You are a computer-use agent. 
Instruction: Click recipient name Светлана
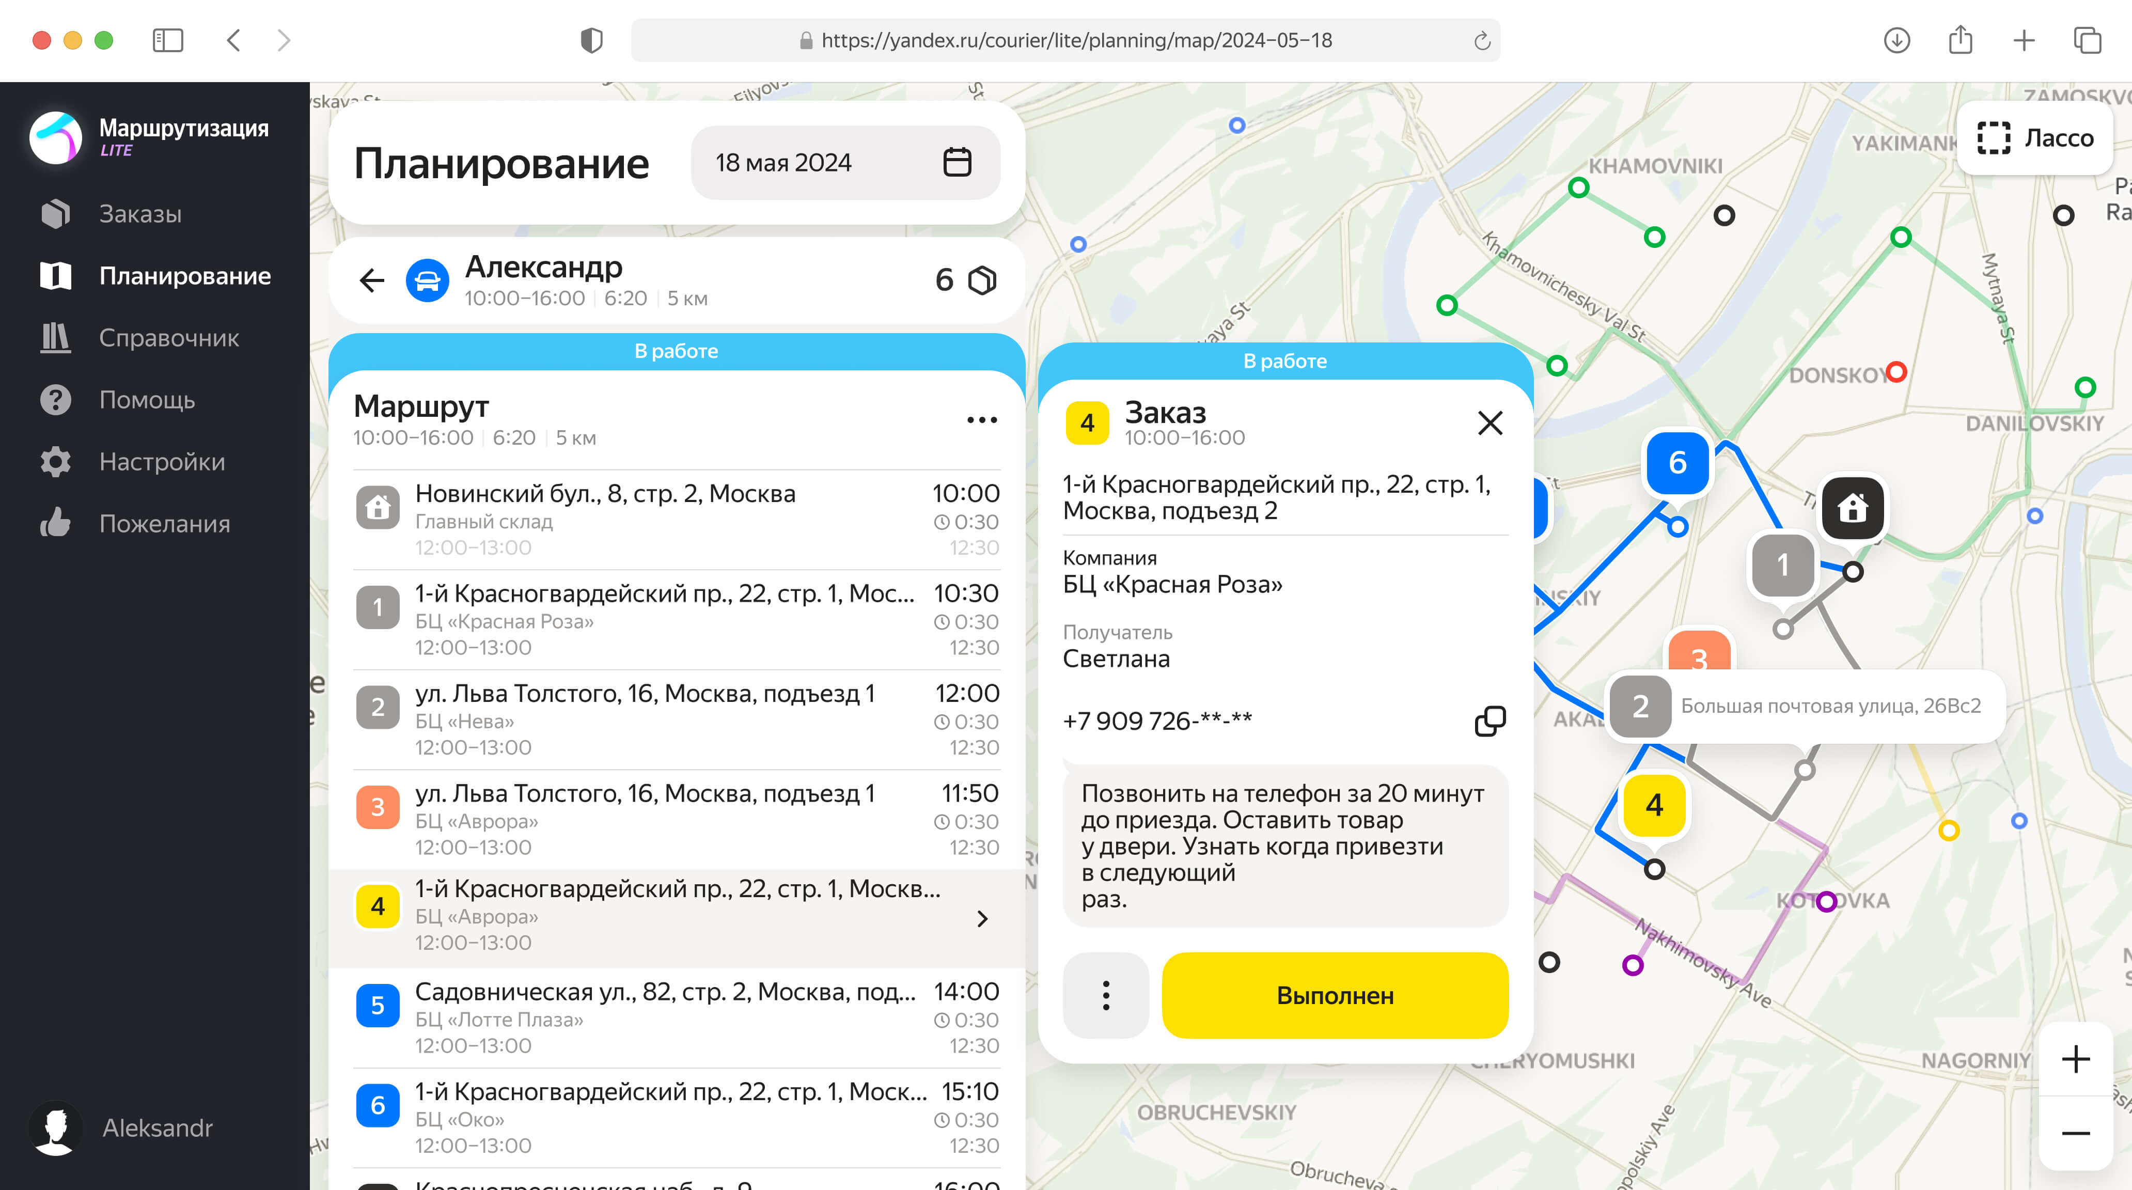(1116, 659)
